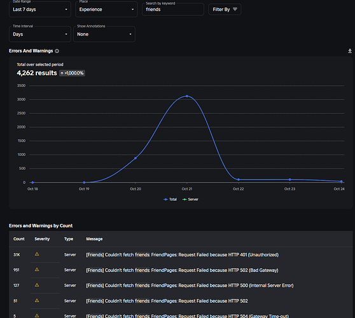
Task: Expand the Time Interval dropdown
Action: pos(40,34)
